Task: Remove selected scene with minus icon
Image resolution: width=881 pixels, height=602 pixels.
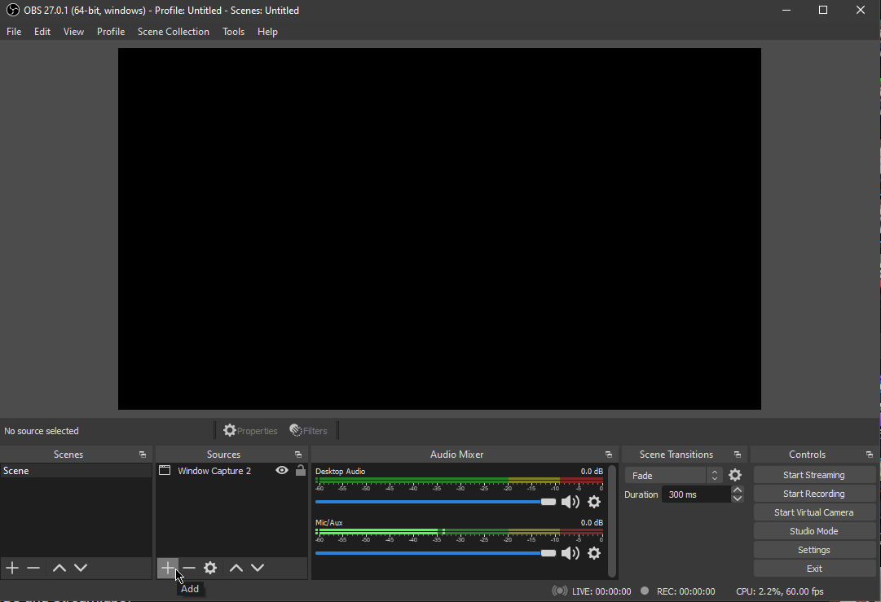Action: point(33,568)
